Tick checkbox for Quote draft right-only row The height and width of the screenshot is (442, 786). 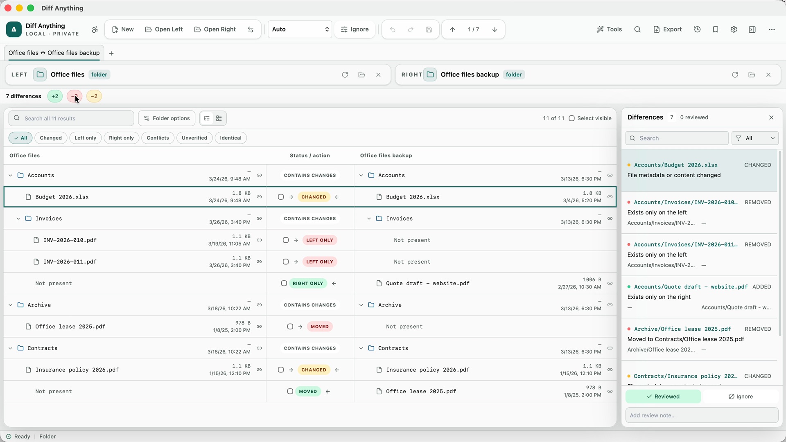(284, 283)
